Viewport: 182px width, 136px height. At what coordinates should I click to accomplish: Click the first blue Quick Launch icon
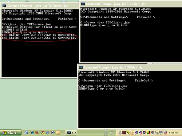(x=27, y=133)
